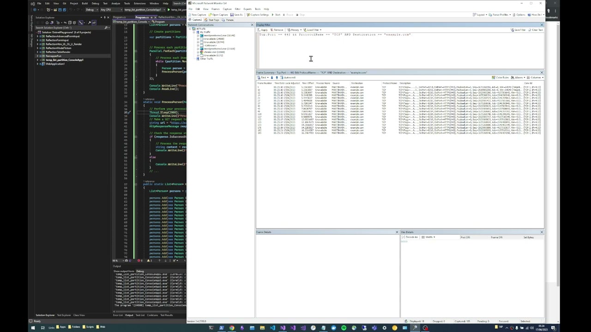The height and width of the screenshot is (332, 591).
Task: Expand the WebApplication1 project node
Action: coord(37,64)
